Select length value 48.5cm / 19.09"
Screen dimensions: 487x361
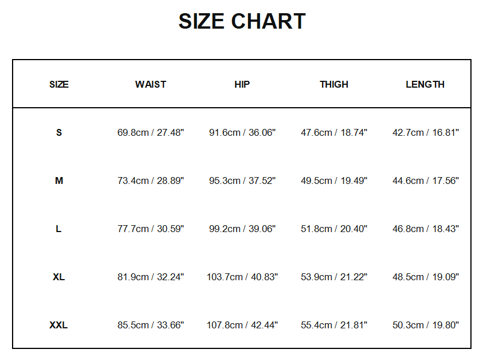(x=426, y=277)
